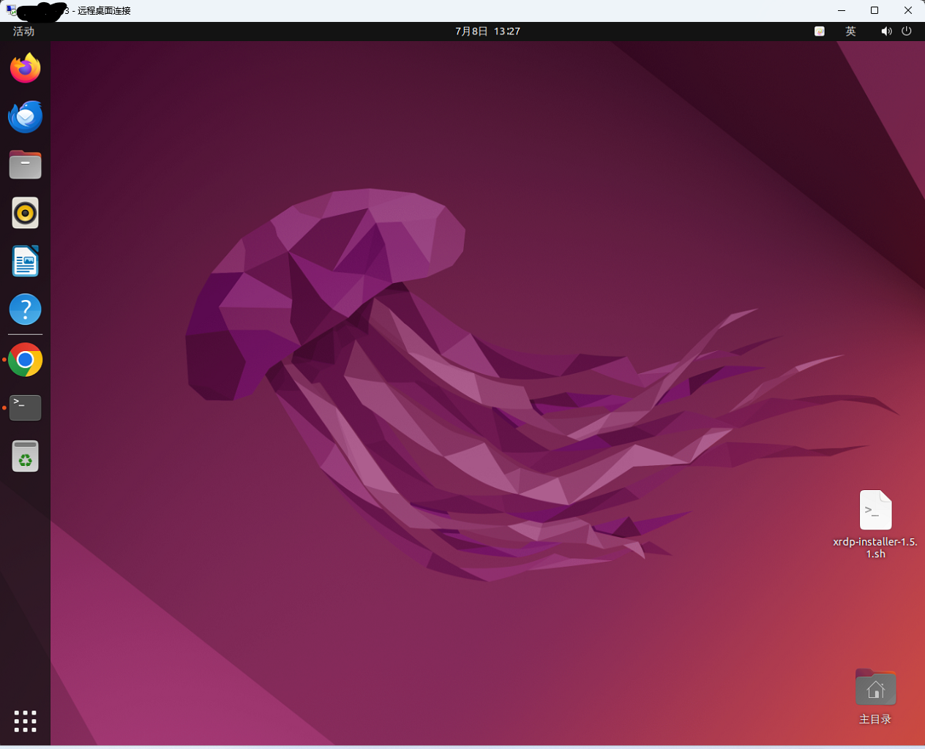Click the input method tray indicator icon
This screenshot has height=749, width=925.
(820, 31)
